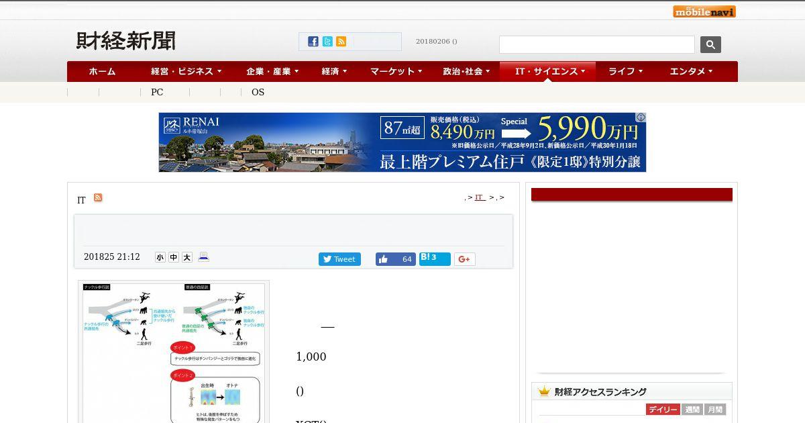Expand the 経済 dropdown menu
This screenshot has width=805, height=423.
[x=334, y=71]
